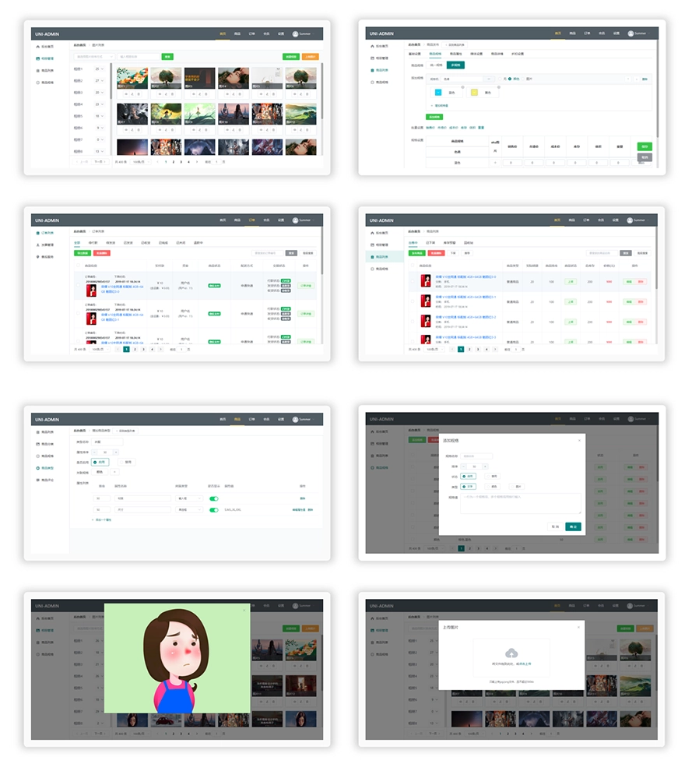Expand the album 2 dropdown showing 27

click(100, 81)
